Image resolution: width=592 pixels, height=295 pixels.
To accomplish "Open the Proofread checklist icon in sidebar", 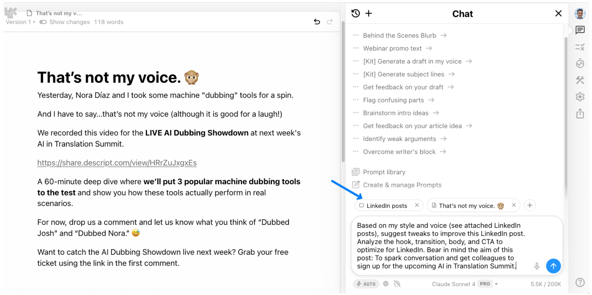I will point(580,47).
